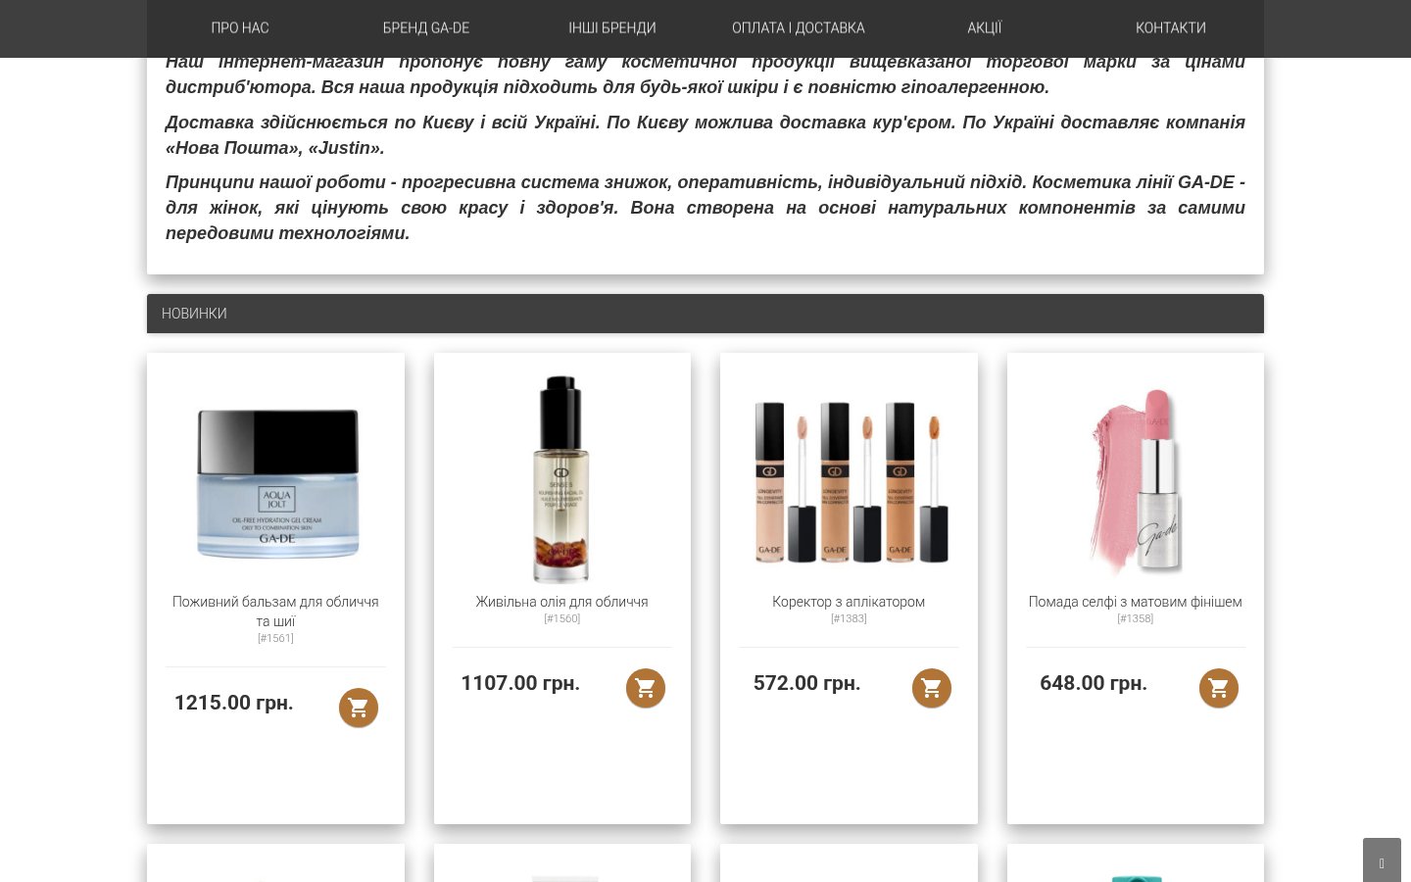Open link Коректор з аплікатором

[x=849, y=602]
